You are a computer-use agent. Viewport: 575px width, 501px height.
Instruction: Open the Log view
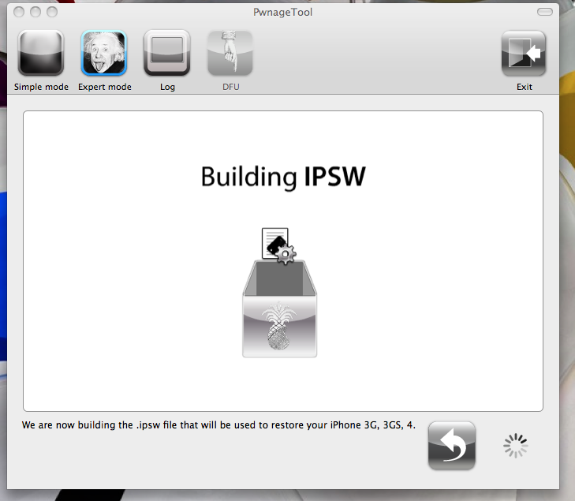pos(167,53)
